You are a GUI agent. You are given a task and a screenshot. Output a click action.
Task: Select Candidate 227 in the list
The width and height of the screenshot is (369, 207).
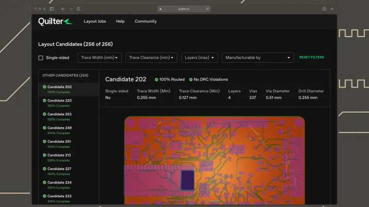coord(69,171)
